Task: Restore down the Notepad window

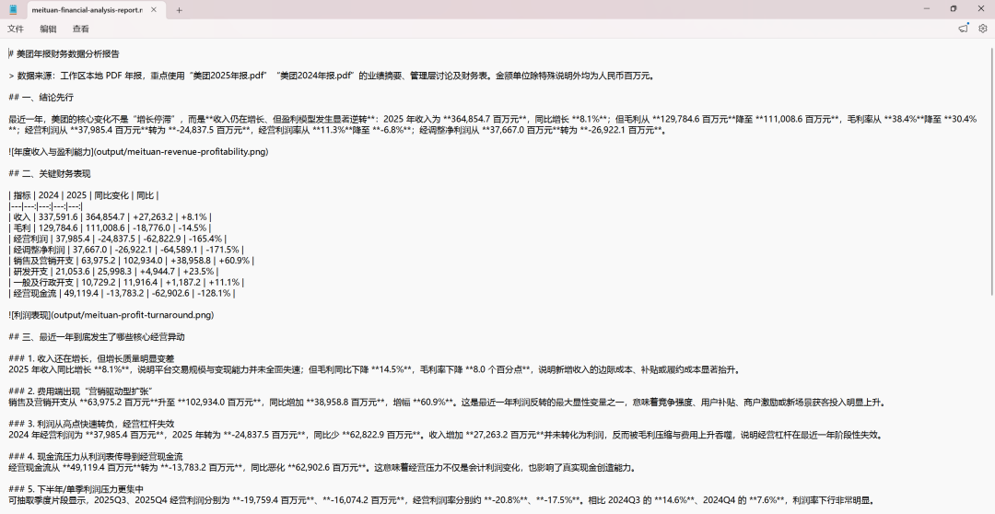Action: pos(954,9)
